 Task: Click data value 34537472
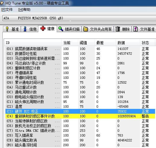(x=125, y=54)
